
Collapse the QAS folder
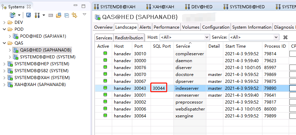5,43
